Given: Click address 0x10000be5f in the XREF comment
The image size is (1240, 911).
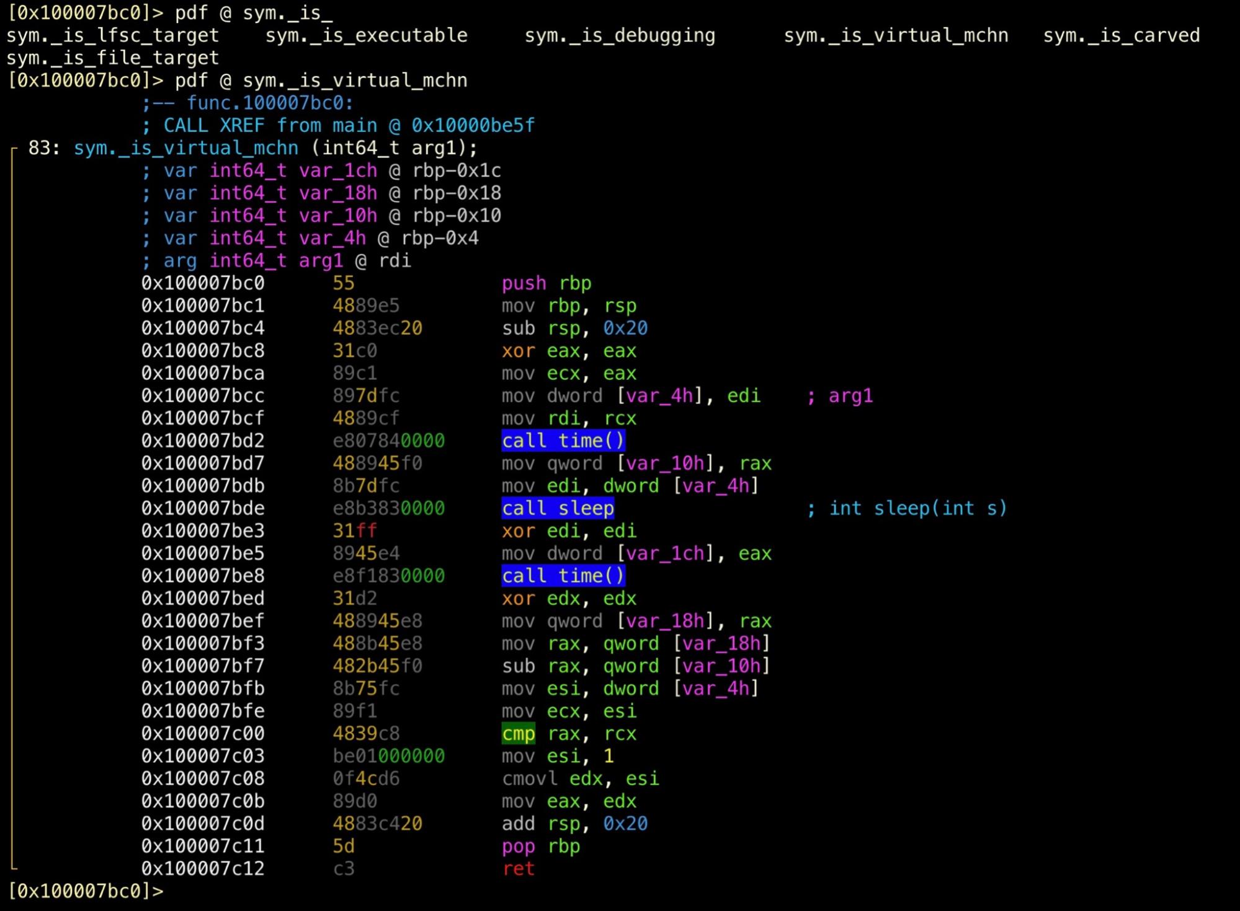Looking at the screenshot, I should tap(472, 126).
